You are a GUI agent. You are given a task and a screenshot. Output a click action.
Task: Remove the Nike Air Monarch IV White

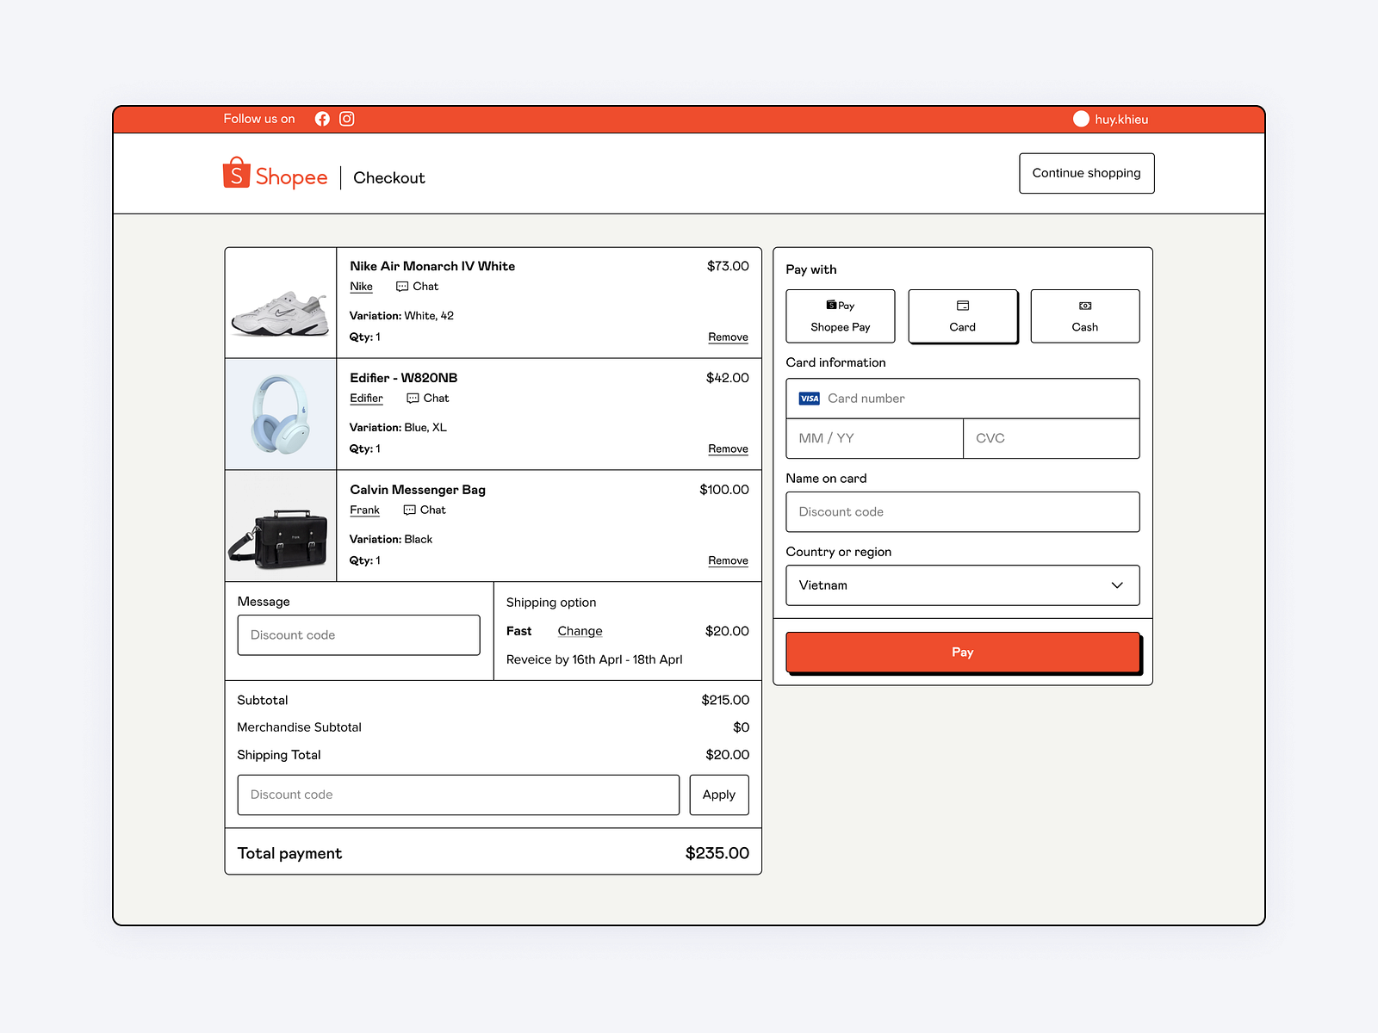728,337
